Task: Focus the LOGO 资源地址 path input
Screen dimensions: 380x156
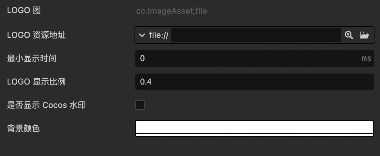Action: click(x=256, y=35)
